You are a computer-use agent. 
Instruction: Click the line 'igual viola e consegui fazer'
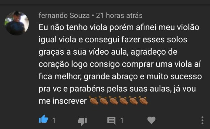pos(113,40)
